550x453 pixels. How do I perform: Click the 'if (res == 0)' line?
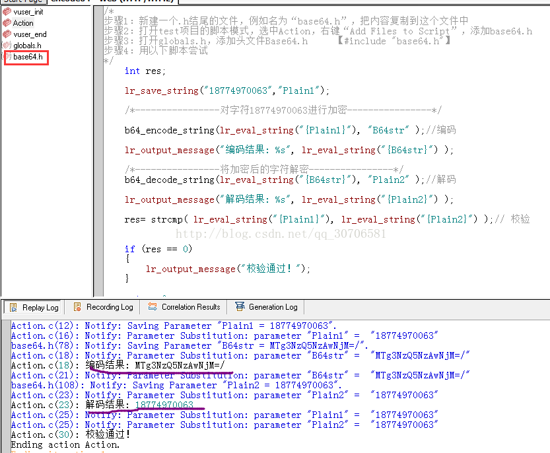[158, 249]
